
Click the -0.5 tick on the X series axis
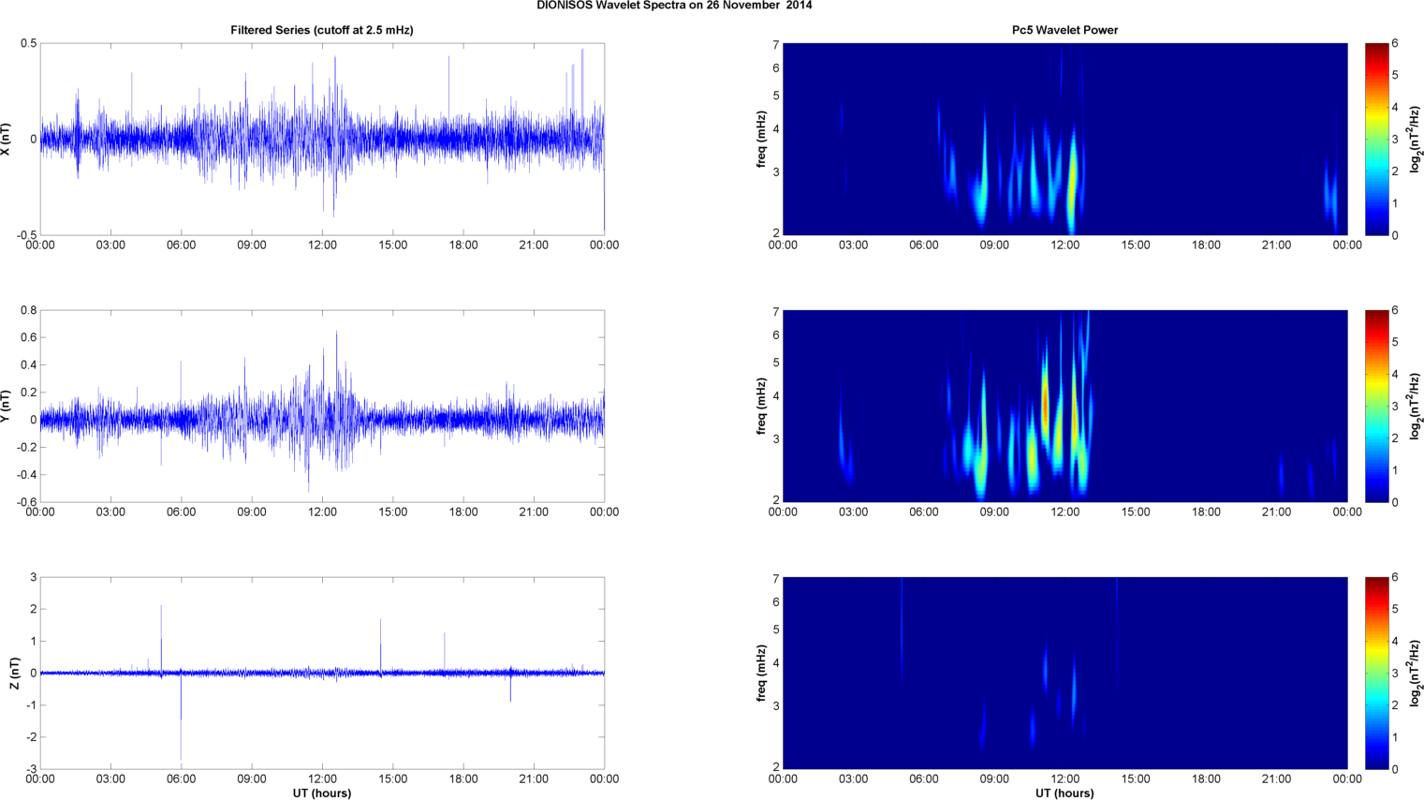(x=26, y=235)
